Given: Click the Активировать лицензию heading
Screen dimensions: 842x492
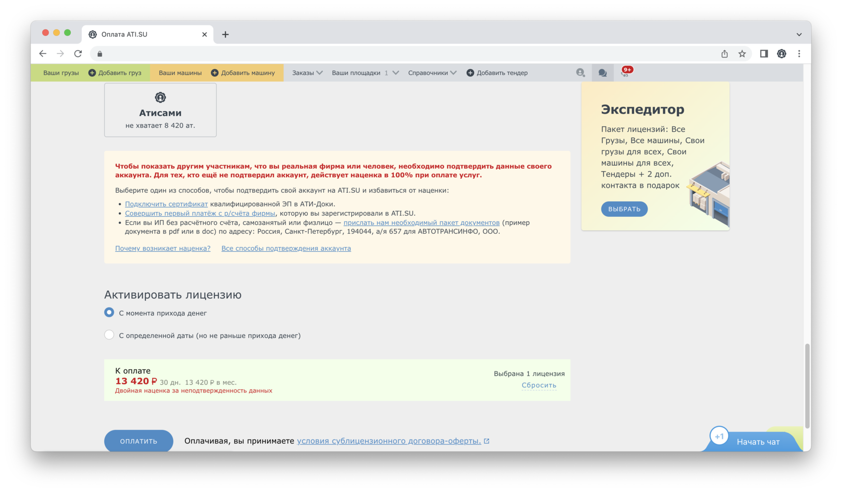Looking at the screenshot, I should tap(173, 295).
